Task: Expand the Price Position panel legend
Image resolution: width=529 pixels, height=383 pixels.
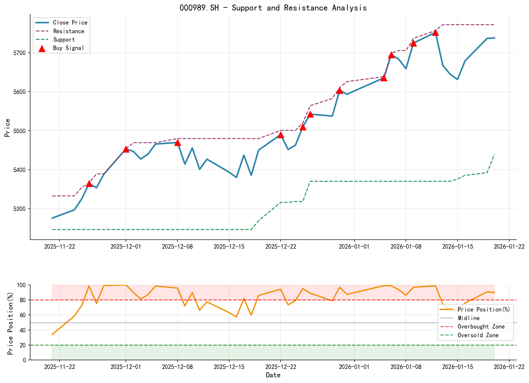Action: (475, 322)
